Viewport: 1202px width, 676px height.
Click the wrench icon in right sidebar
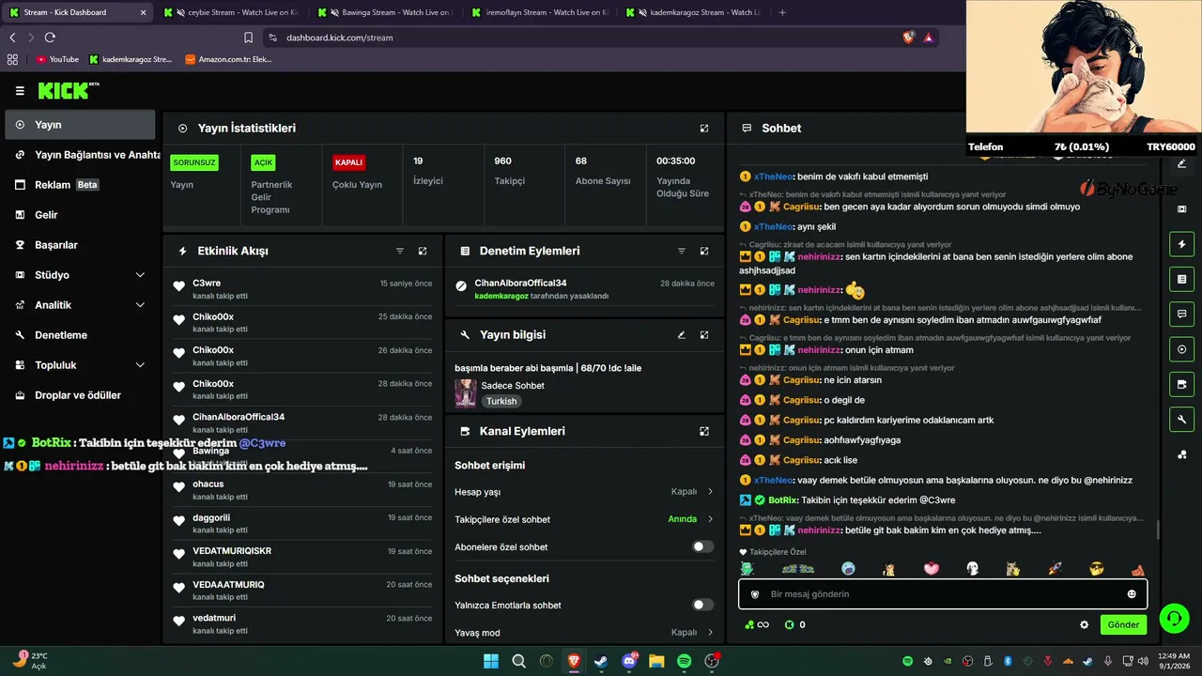1181,419
